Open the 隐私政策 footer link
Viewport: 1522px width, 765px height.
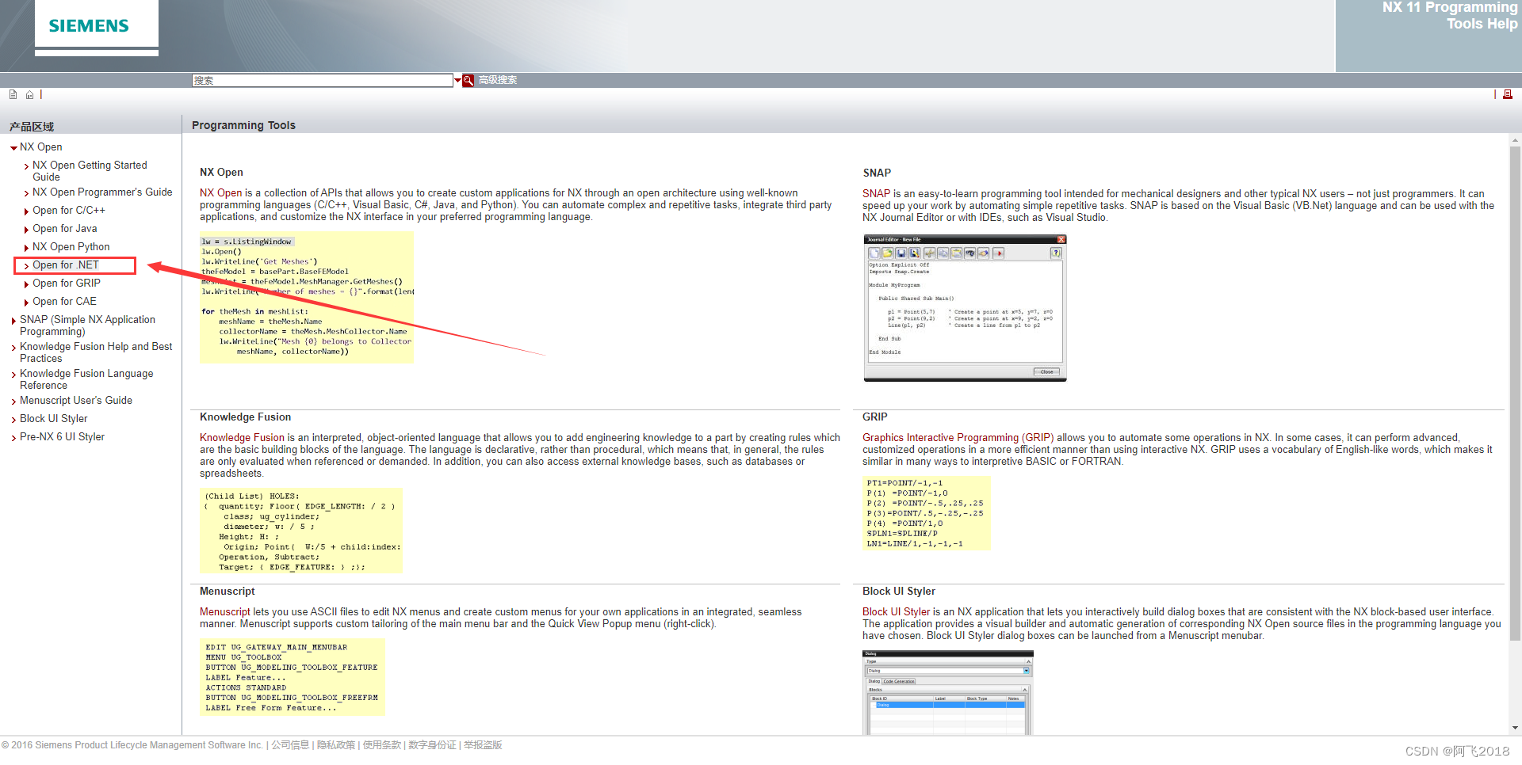pos(336,745)
